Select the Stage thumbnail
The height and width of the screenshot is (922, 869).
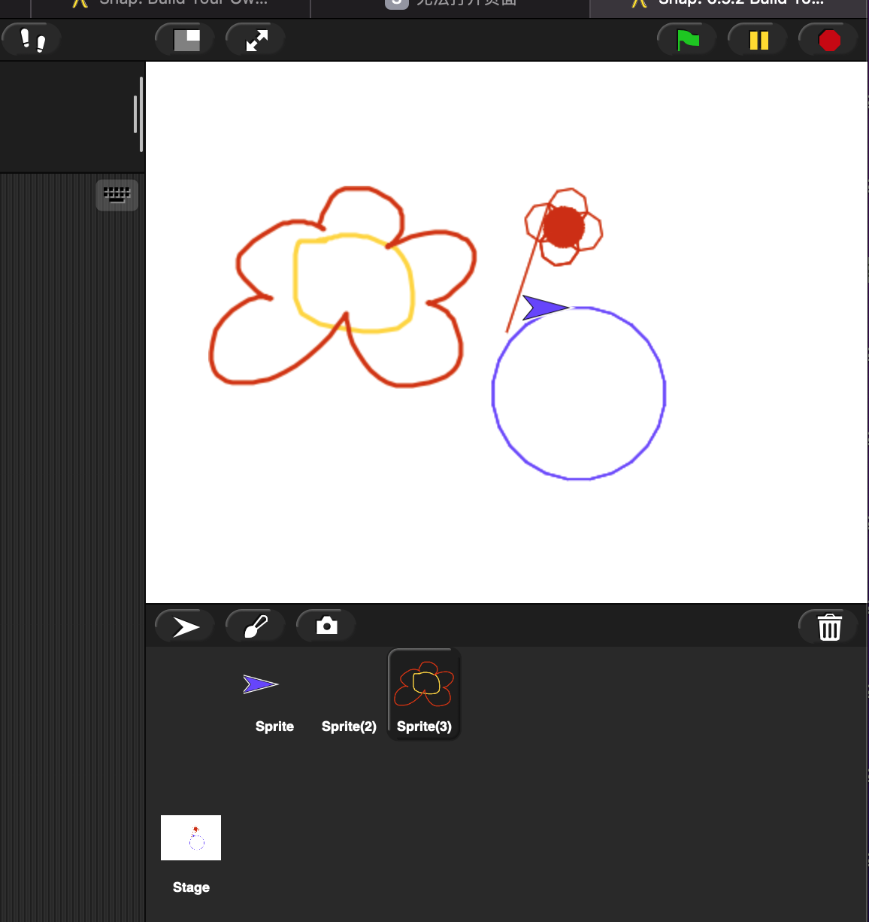click(x=191, y=838)
